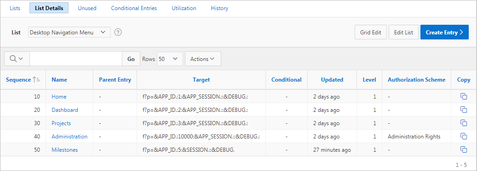Change the Rows per page dropdown
477x171 pixels.
click(170, 59)
